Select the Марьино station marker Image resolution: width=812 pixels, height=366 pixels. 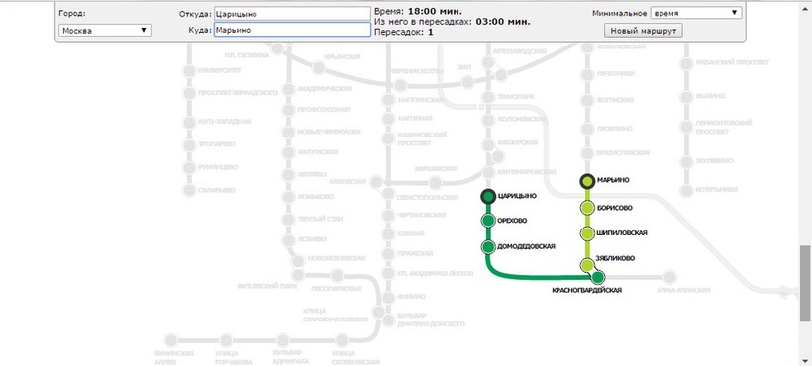pyautogui.click(x=587, y=181)
